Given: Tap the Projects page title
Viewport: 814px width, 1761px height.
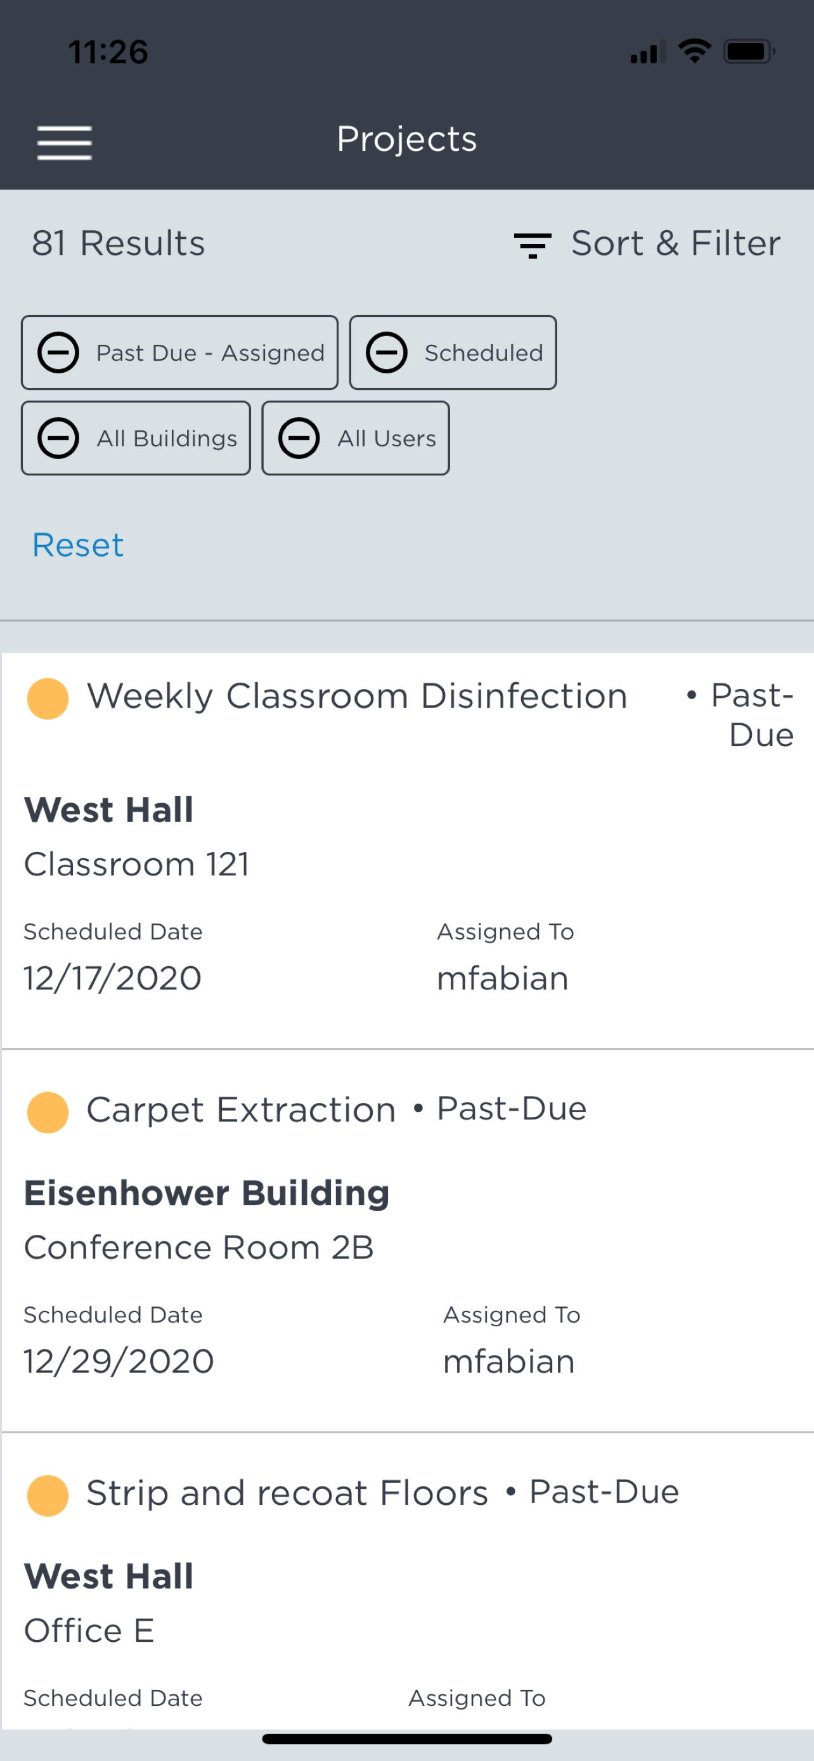Looking at the screenshot, I should point(406,139).
